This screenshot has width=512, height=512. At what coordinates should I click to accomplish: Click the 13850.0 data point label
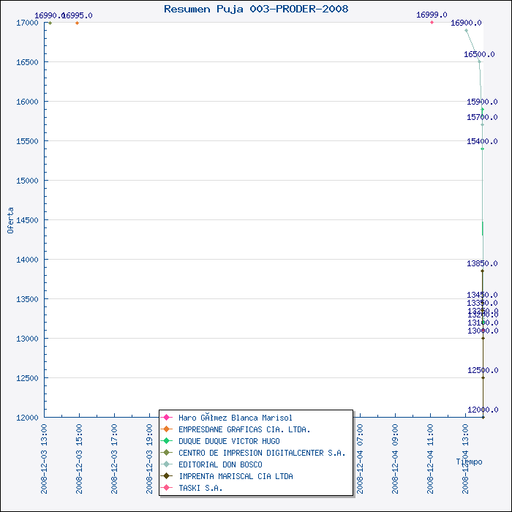click(x=482, y=263)
